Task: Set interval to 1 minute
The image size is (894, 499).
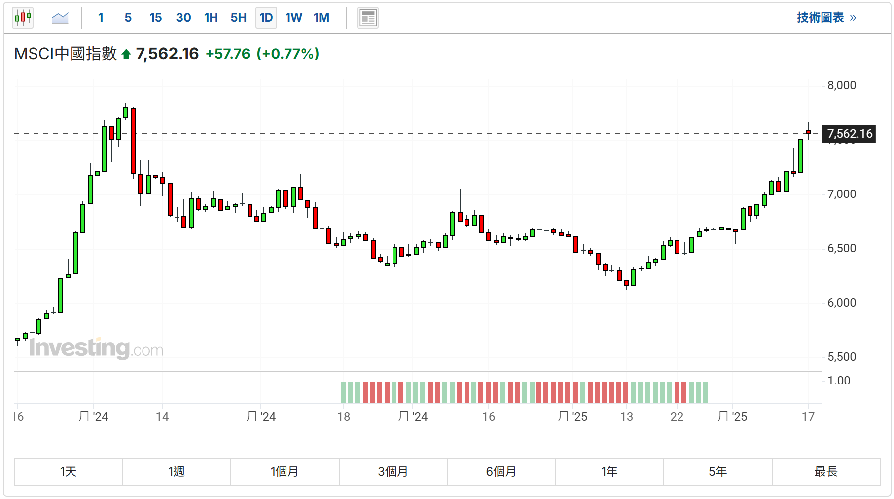Action: click(101, 18)
